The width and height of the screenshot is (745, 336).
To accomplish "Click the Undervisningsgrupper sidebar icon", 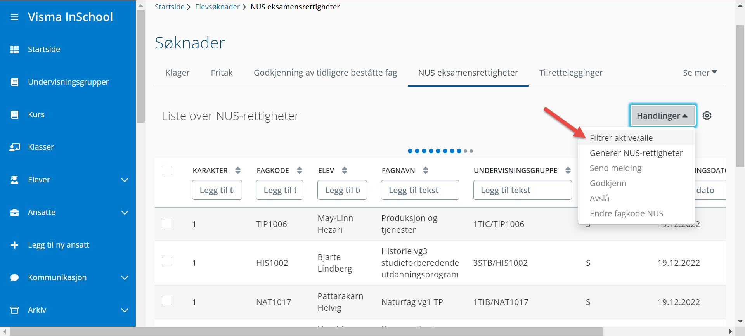I will pyautogui.click(x=14, y=82).
